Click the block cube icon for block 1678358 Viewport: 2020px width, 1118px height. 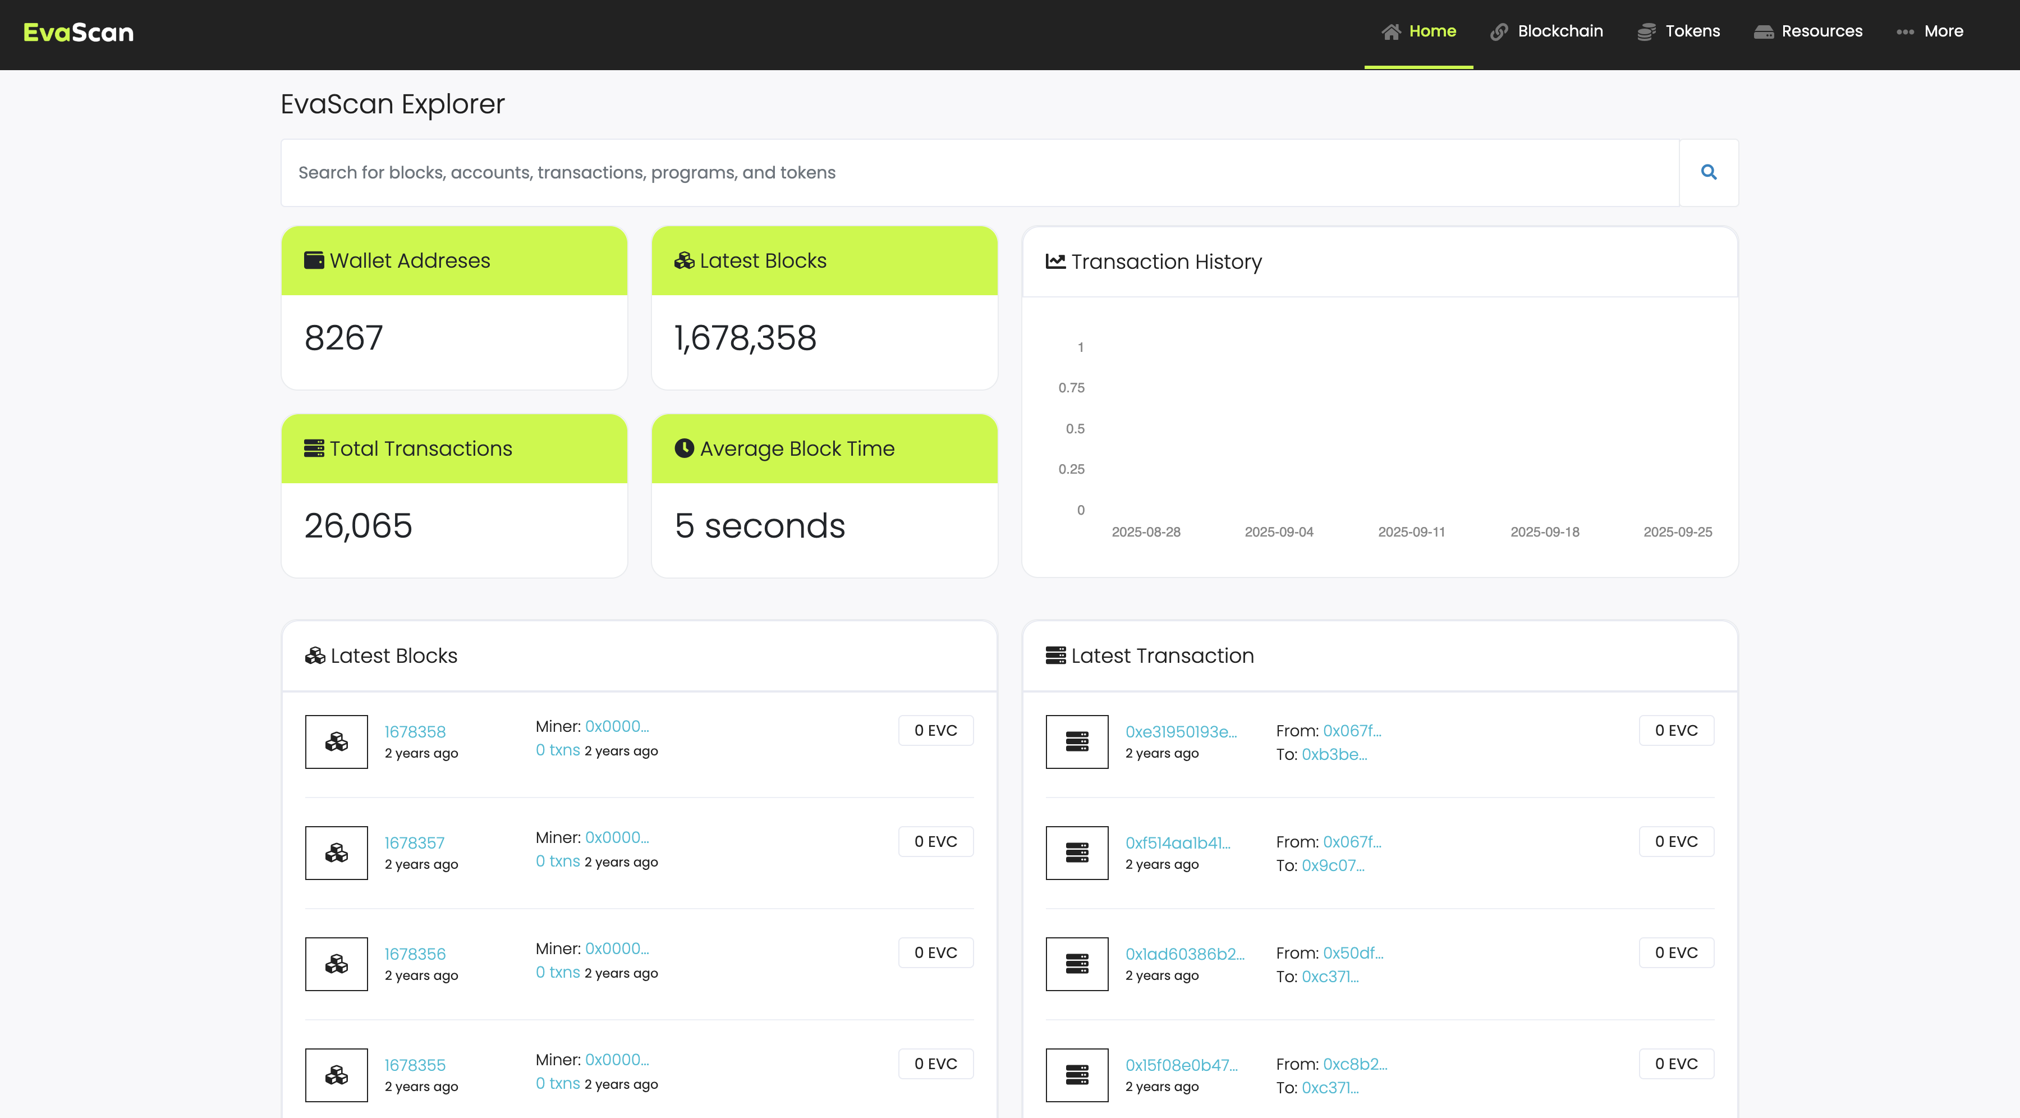(x=336, y=741)
